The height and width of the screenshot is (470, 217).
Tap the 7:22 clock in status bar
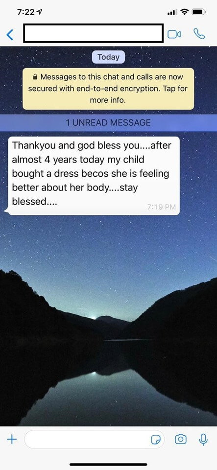click(x=25, y=12)
